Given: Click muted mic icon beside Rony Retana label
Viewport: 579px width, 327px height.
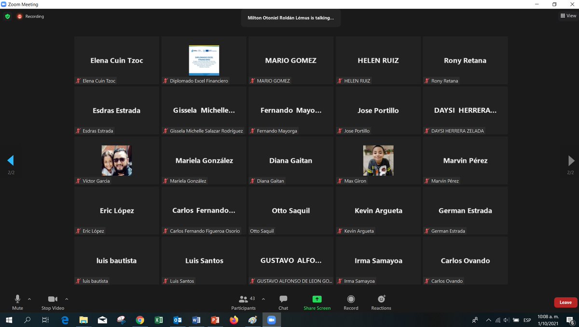Looking at the screenshot, I should point(427,81).
